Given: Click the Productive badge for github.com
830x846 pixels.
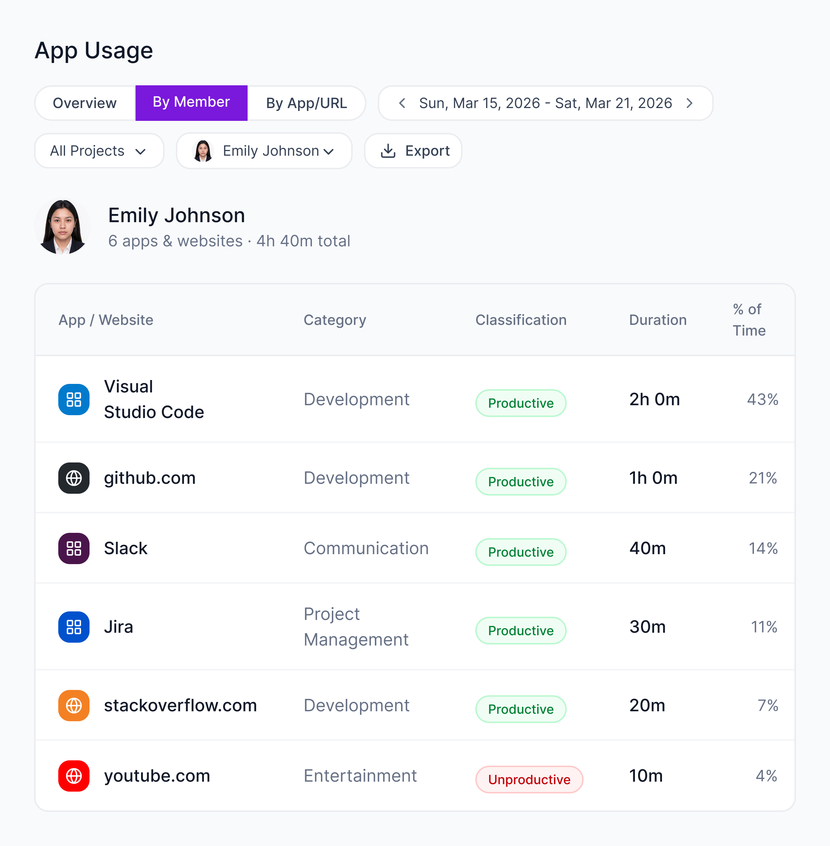Looking at the screenshot, I should click(521, 481).
